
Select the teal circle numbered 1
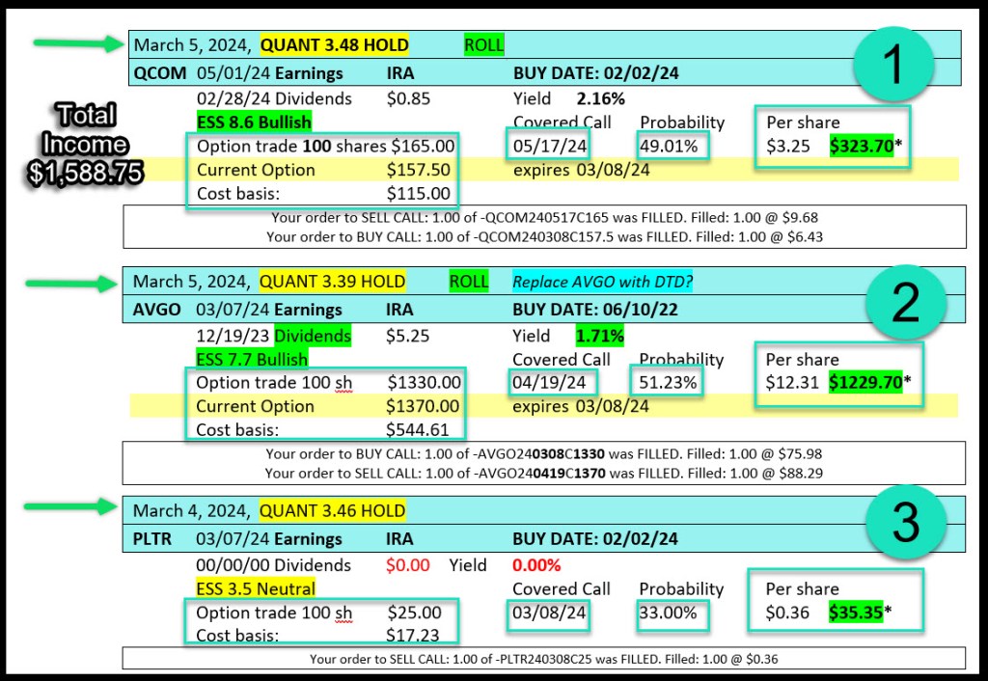893,67
